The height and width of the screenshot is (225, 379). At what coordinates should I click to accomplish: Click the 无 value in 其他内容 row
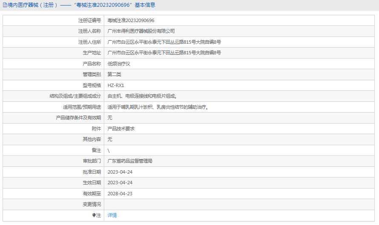tap(110, 139)
